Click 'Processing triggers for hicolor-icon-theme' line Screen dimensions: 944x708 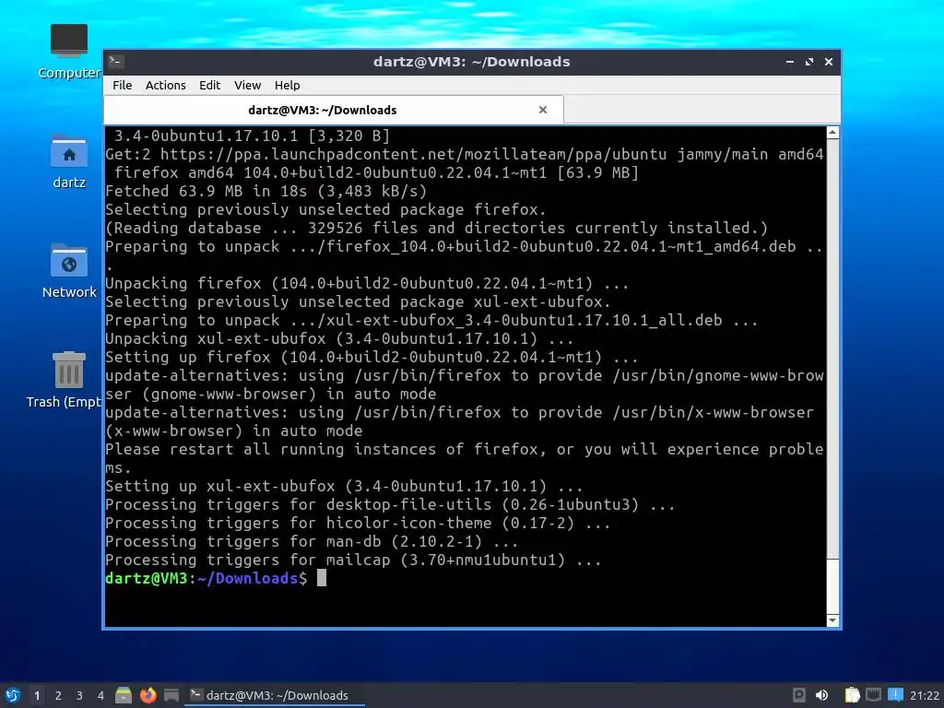(x=359, y=524)
